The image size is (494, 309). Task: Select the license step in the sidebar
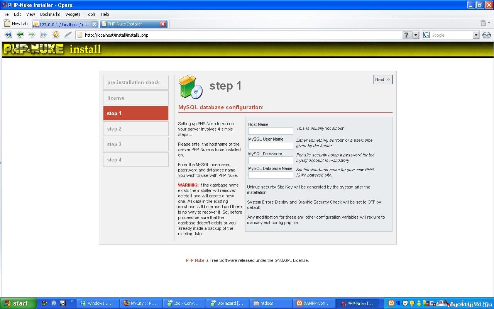(136, 98)
